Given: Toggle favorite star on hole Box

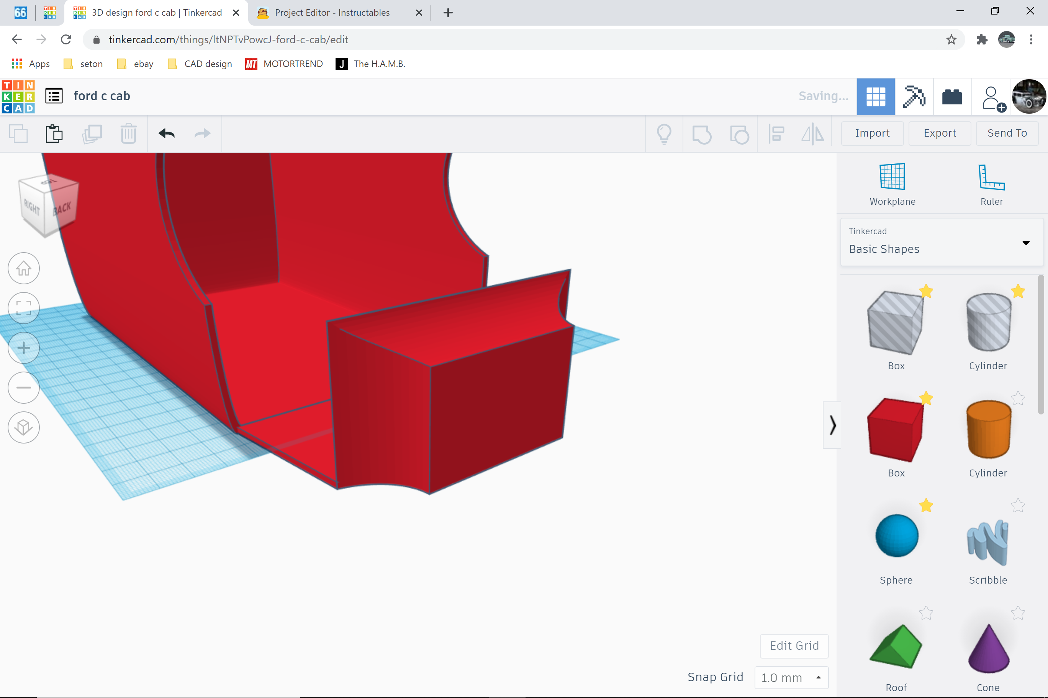Looking at the screenshot, I should point(926,291).
